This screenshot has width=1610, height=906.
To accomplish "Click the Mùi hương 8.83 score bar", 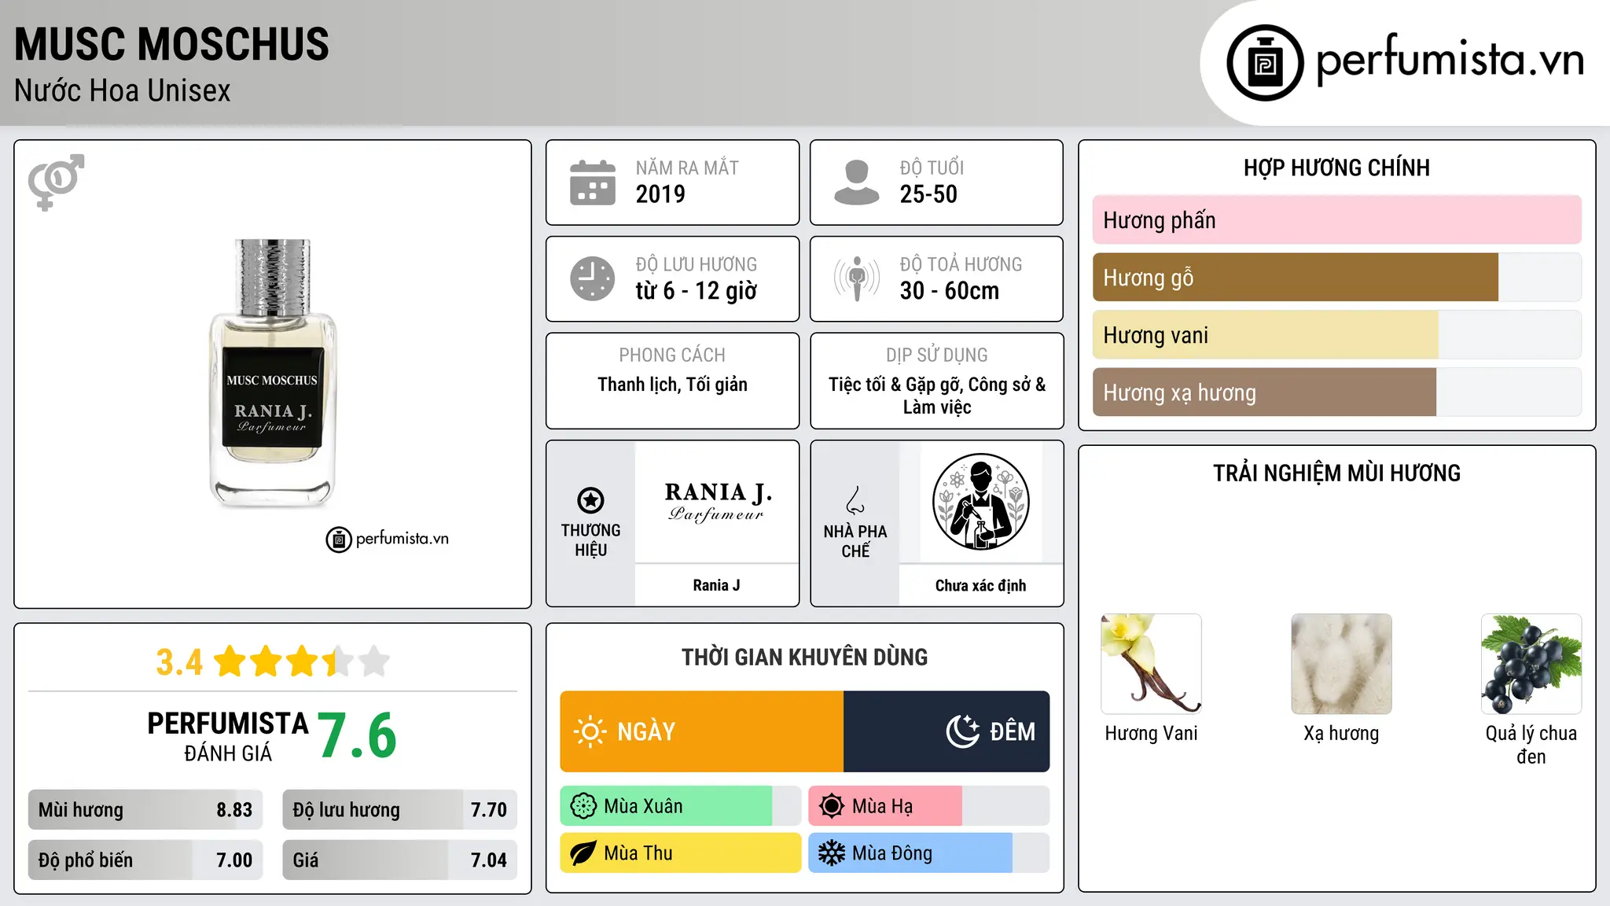I will click(x=145, y=810).
